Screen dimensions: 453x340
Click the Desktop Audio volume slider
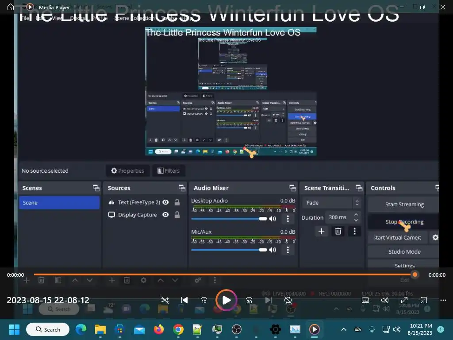coord(229,219)
